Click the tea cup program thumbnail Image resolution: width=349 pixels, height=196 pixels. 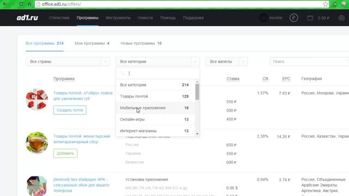tap(37, 143)
